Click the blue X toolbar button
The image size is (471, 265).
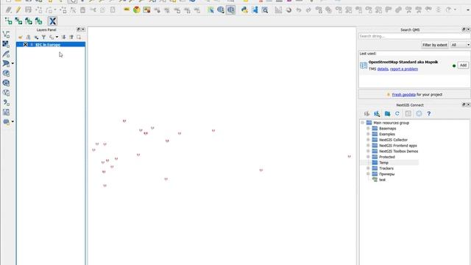(52, 21)
